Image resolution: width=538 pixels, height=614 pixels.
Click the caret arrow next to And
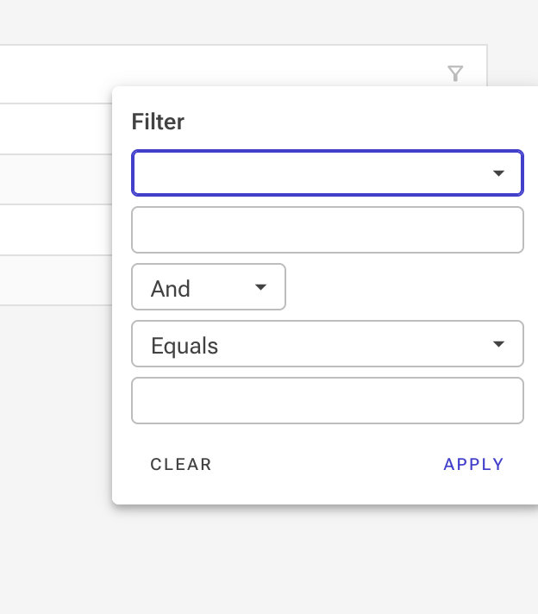[x=260, y=287]
